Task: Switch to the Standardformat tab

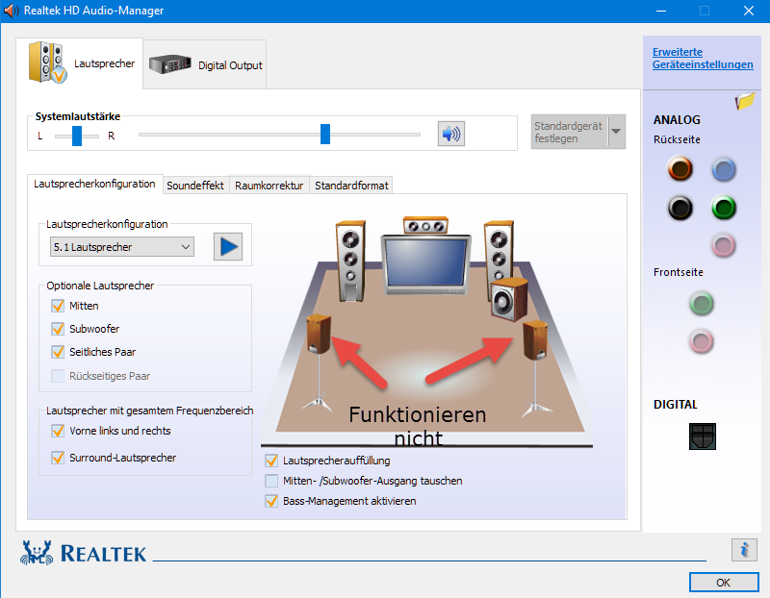Action: point(351,186)
